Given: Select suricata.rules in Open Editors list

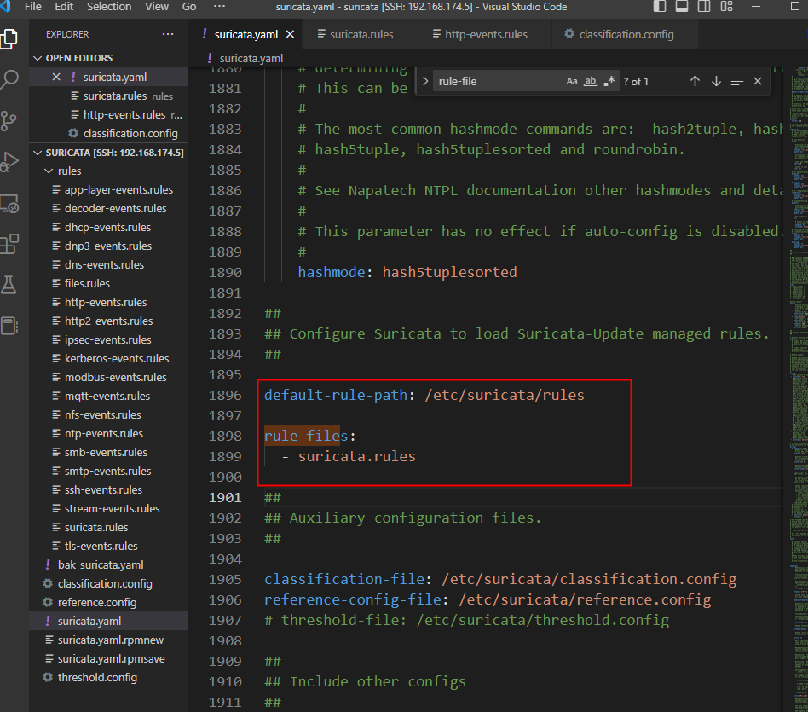Looking at the screenshot, I should [x=108, y=96].
